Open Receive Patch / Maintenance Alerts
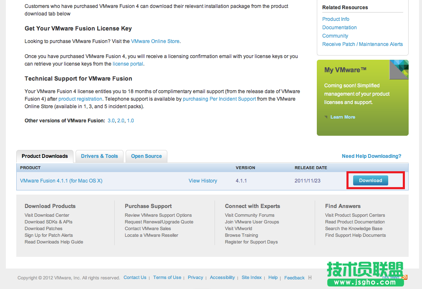Viewport: 422px width, 289px height. pyautogui.click(x=362, y=44)
